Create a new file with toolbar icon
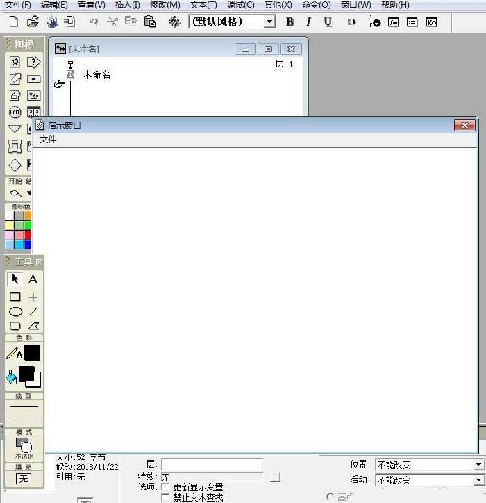 point(13,22)
